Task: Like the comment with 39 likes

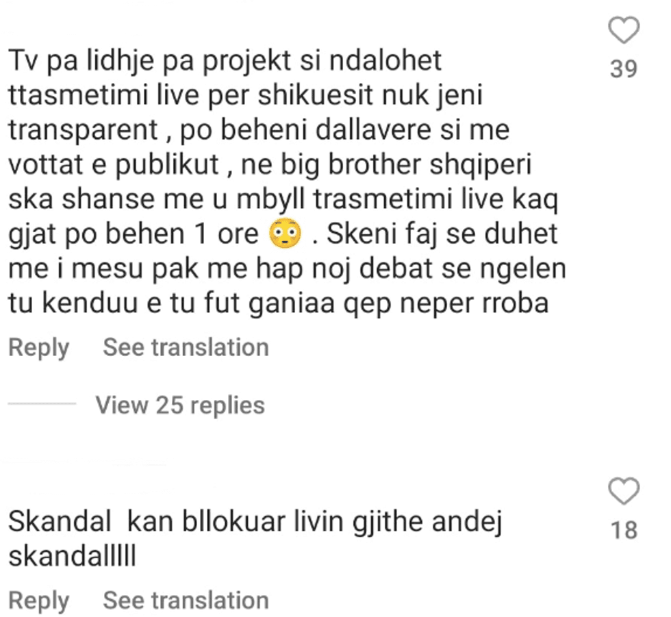Action: [x=624, y=30]
